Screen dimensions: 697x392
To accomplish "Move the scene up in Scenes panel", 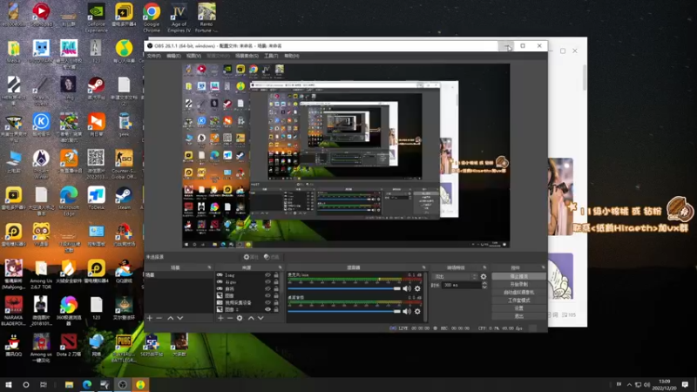I will tap(170, 318).
